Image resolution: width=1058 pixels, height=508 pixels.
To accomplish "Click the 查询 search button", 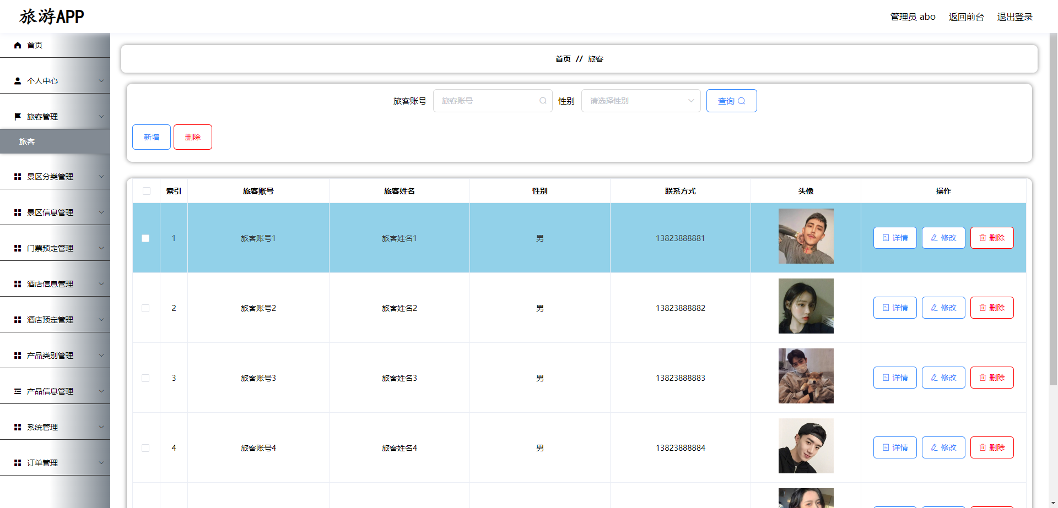I will [731, 101].
